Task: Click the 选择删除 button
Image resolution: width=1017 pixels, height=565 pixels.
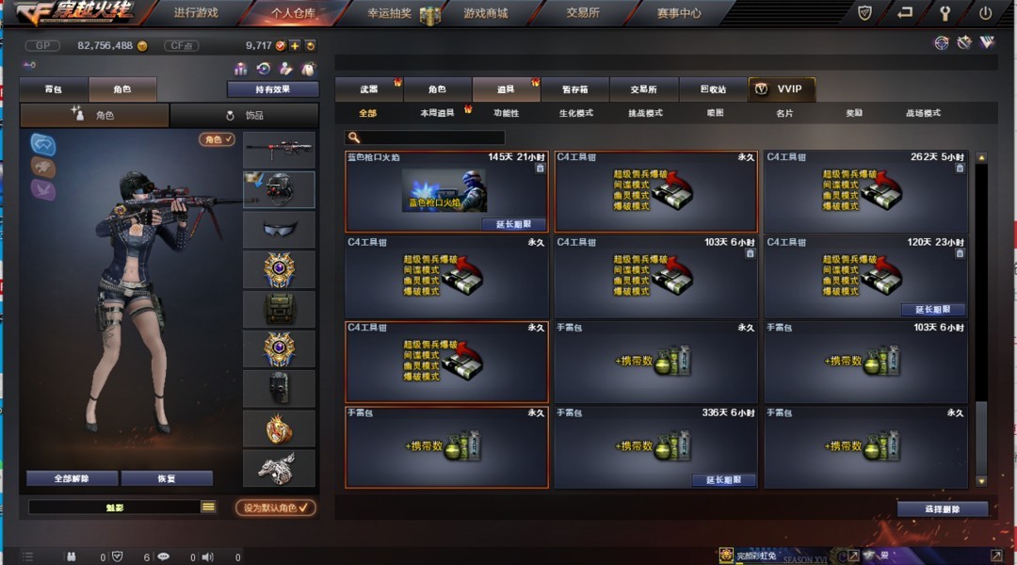Action: pyautogui.click(x=943, y=509)
